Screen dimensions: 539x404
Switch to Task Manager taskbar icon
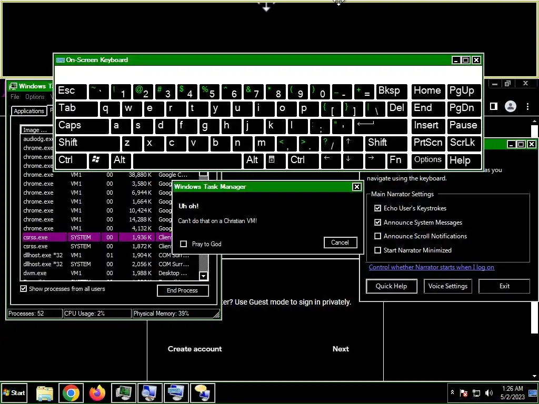[123, 393]
